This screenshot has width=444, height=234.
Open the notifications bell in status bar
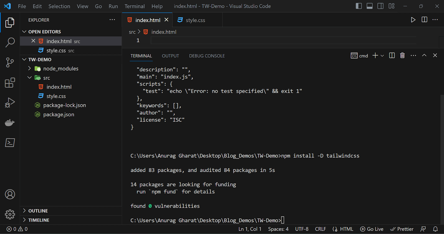pos(435,229)
